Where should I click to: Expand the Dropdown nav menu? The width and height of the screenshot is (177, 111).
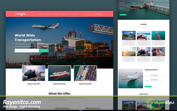[64, 14]
